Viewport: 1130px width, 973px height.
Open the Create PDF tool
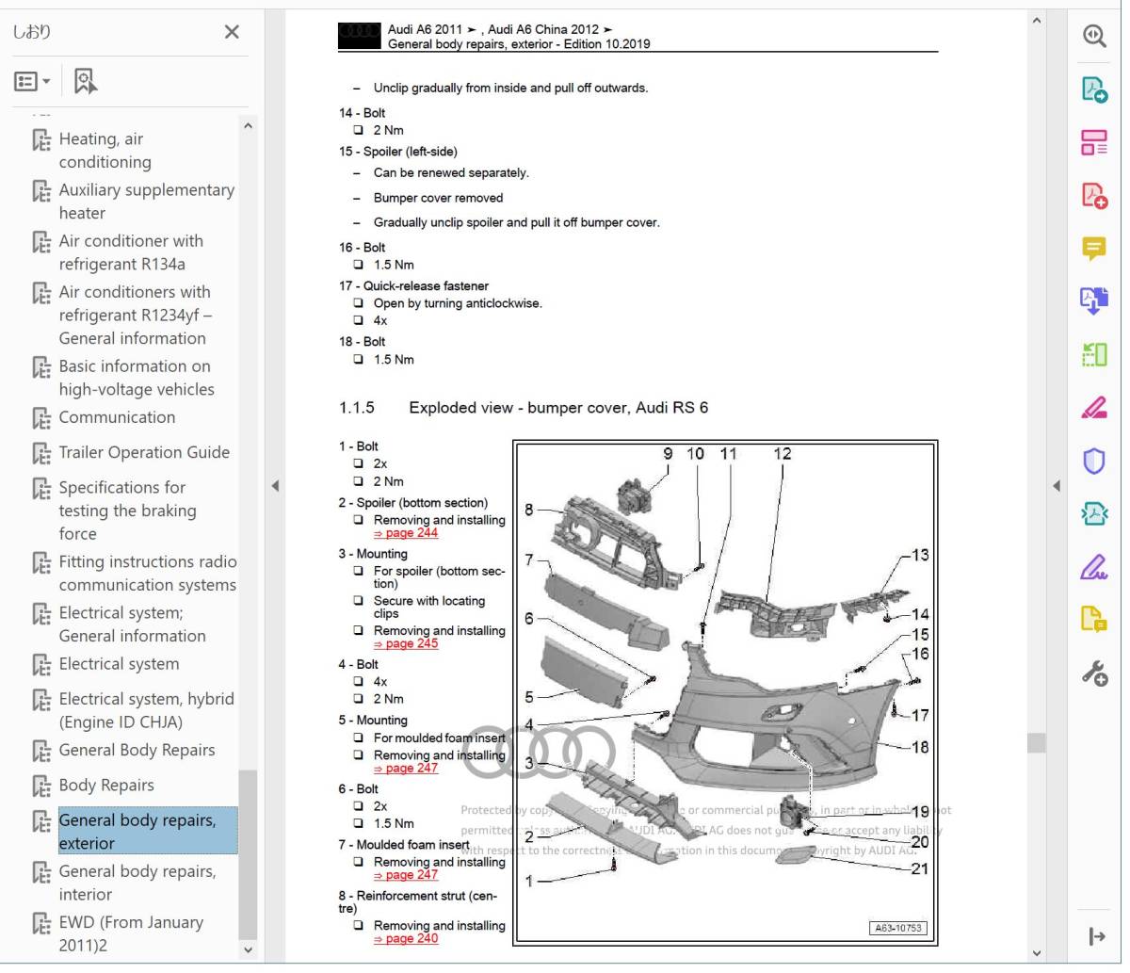tap(1093, 195)
